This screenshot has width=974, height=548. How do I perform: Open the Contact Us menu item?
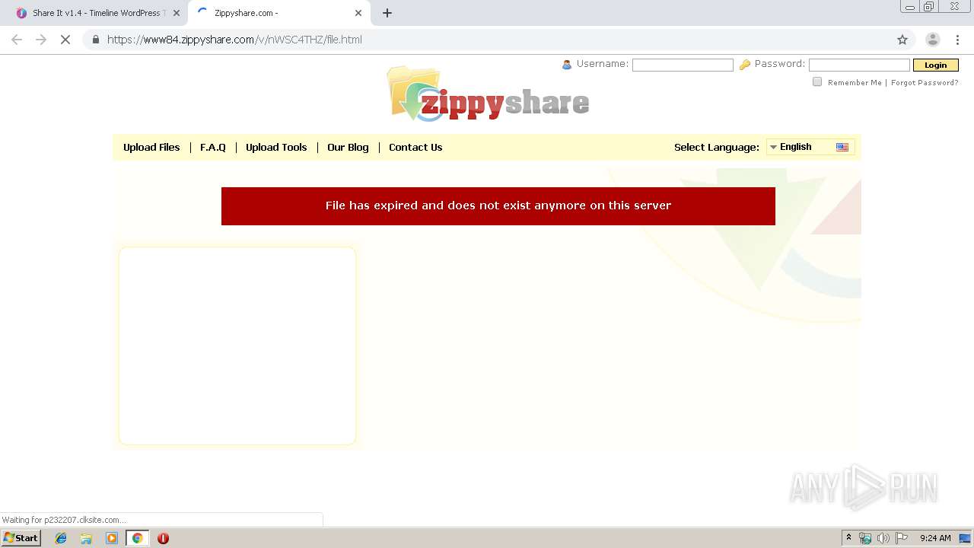coord(415,147)
